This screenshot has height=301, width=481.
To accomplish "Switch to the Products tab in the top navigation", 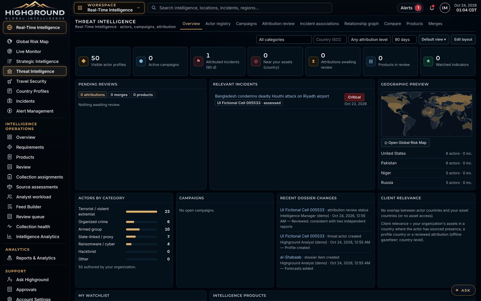I will pyautogui.click(x=415, y=24).
